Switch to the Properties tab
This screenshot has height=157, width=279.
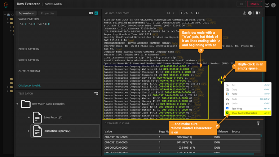click(47, 13)
